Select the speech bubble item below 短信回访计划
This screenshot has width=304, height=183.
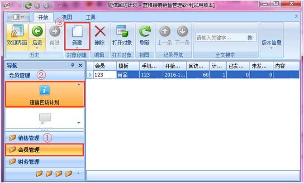coord(45,118)
